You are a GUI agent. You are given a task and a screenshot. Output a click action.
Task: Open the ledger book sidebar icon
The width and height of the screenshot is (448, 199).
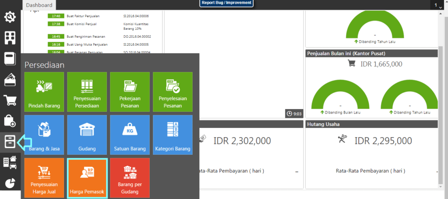click(x=10, y=58)
